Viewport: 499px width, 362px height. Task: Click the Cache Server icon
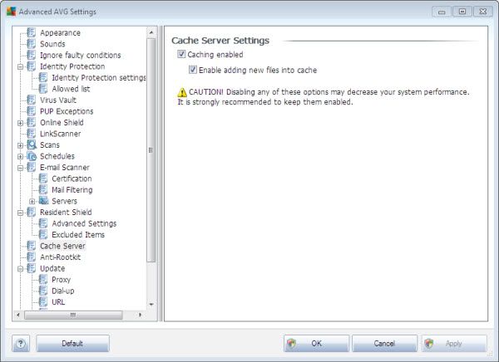pyautogui.click(x=32, y=246)
